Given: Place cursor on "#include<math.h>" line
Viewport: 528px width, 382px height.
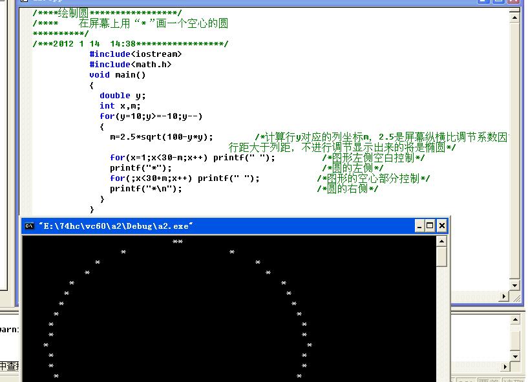Looking at the screenshot, I should (131, 65).
